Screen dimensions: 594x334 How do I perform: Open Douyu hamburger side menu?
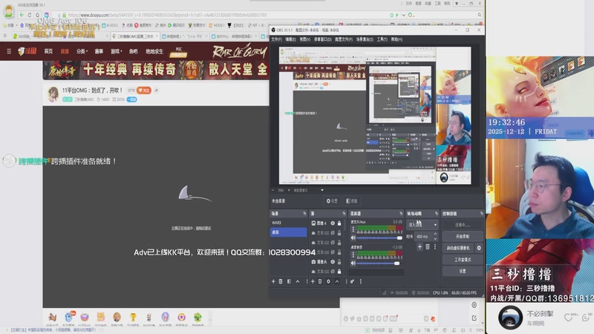9,51
